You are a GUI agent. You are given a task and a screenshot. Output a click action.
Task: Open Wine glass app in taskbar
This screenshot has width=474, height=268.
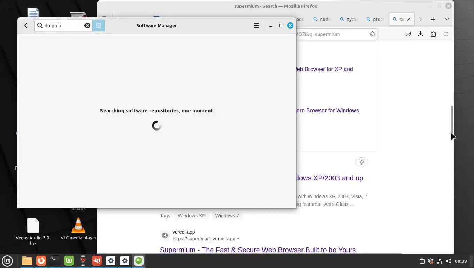pyautogui.click(x=83, y=261)
